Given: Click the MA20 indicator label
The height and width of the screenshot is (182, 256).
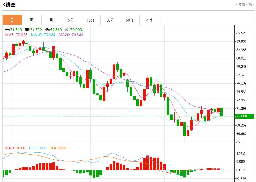Looking at the screenshot, I should [x=71, y=35].
